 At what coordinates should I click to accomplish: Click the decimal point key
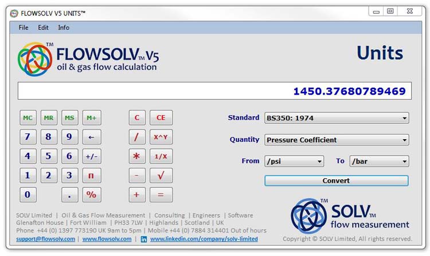[69, 195]
